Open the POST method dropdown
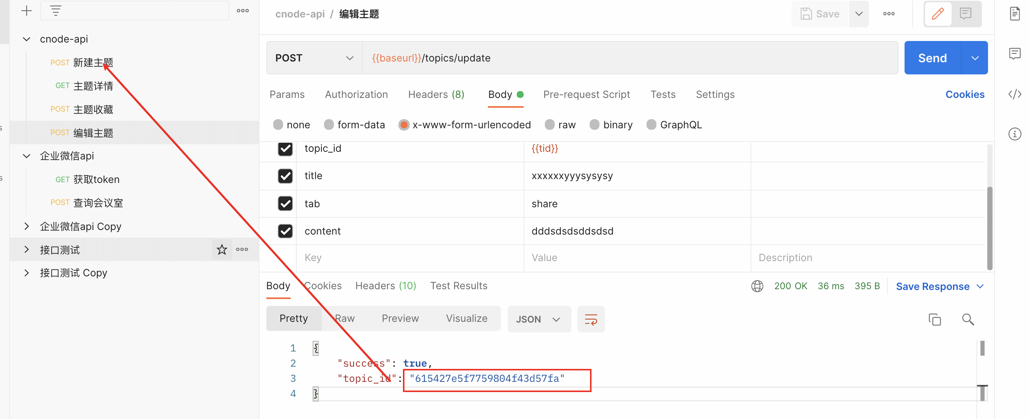The image size is (1029, 419). coord(315,58)
